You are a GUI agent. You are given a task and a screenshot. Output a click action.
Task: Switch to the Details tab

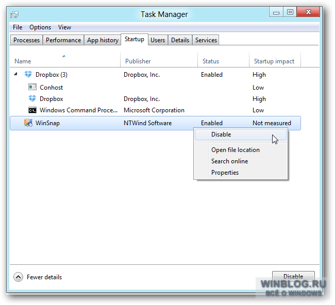coord(180,40)
